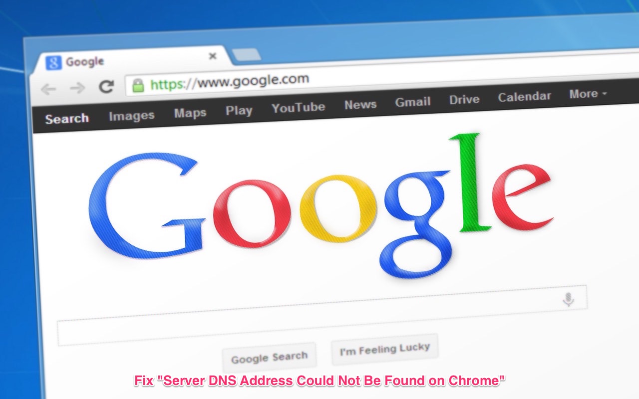The width and height of the screenshot is (639, 399).
Task: Expand the More dropdown menu
Action: pos(588,94)
